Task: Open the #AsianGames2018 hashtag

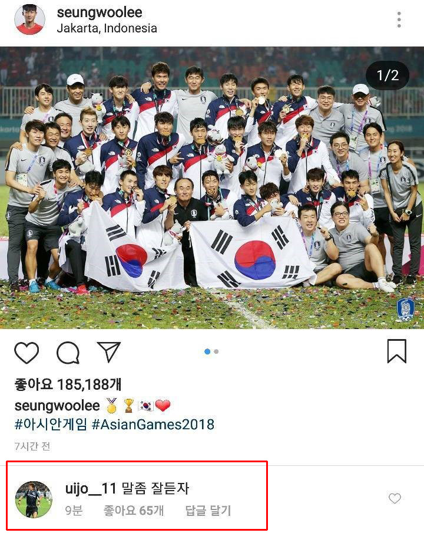Action: 153,424
